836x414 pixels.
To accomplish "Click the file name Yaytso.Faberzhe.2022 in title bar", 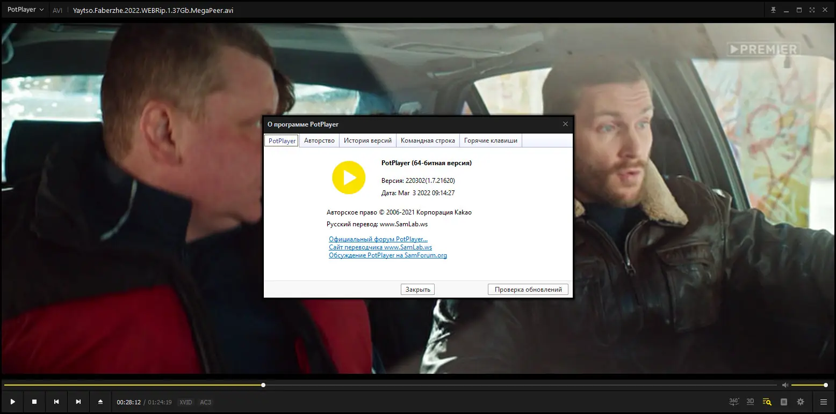I will [153, 10].
